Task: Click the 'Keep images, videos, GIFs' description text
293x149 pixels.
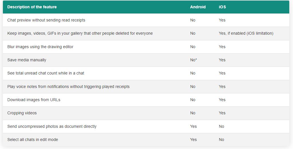Action: click(80, 33)
